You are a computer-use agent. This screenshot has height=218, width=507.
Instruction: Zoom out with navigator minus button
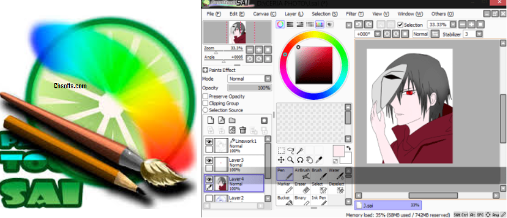[250, 50]
